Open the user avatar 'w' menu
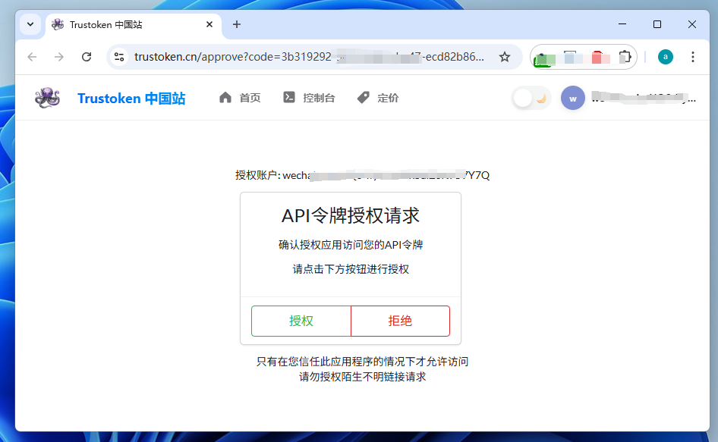718x442 pixels. (x=573, y=98)
